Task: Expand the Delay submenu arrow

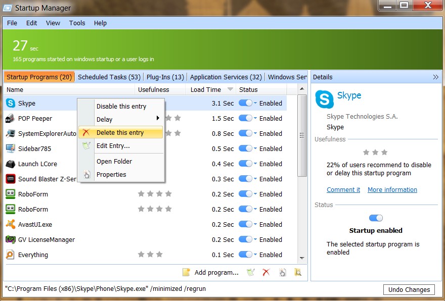Action: [158, 118]
